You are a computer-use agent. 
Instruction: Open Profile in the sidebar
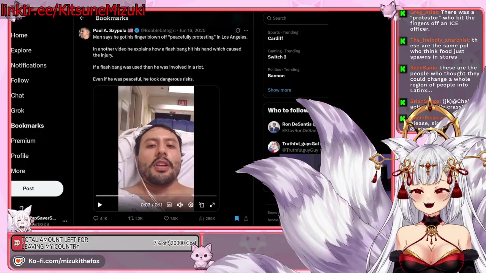coord(20,156)
